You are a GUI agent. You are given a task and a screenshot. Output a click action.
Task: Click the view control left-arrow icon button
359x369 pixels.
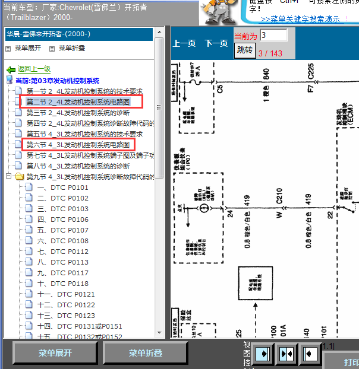(x=310, y=354)
